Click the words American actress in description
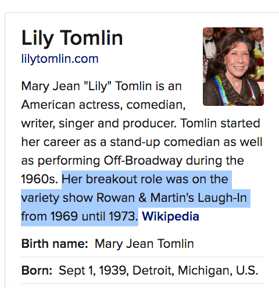This screenshot has width=279, height=288. coord(72,105)
